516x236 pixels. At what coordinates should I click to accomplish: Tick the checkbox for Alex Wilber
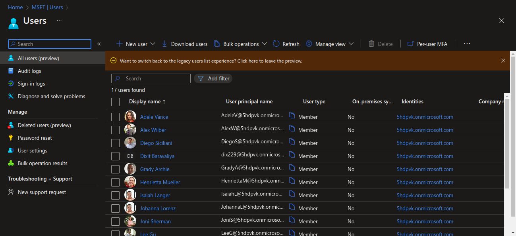pos(115,130)
